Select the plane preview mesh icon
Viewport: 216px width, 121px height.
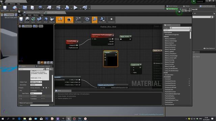(x=45, y=63)
